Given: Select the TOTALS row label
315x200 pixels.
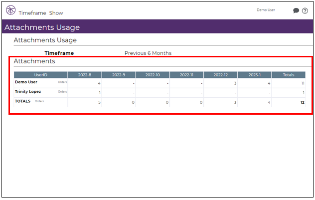Looking at the screenshot, I should (23, 101).
